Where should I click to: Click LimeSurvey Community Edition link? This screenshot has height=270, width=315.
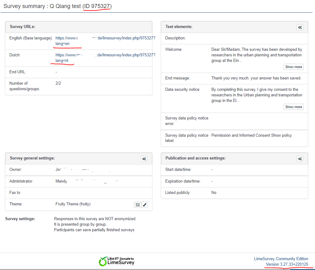(x=281, y=259)
